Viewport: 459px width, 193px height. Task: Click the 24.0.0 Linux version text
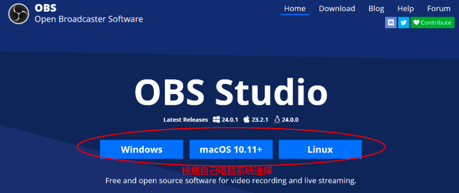[290, 120]
